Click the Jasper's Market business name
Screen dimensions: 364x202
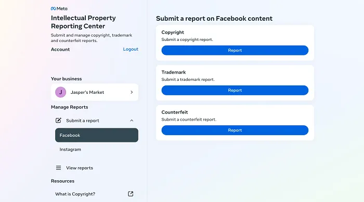87,92
